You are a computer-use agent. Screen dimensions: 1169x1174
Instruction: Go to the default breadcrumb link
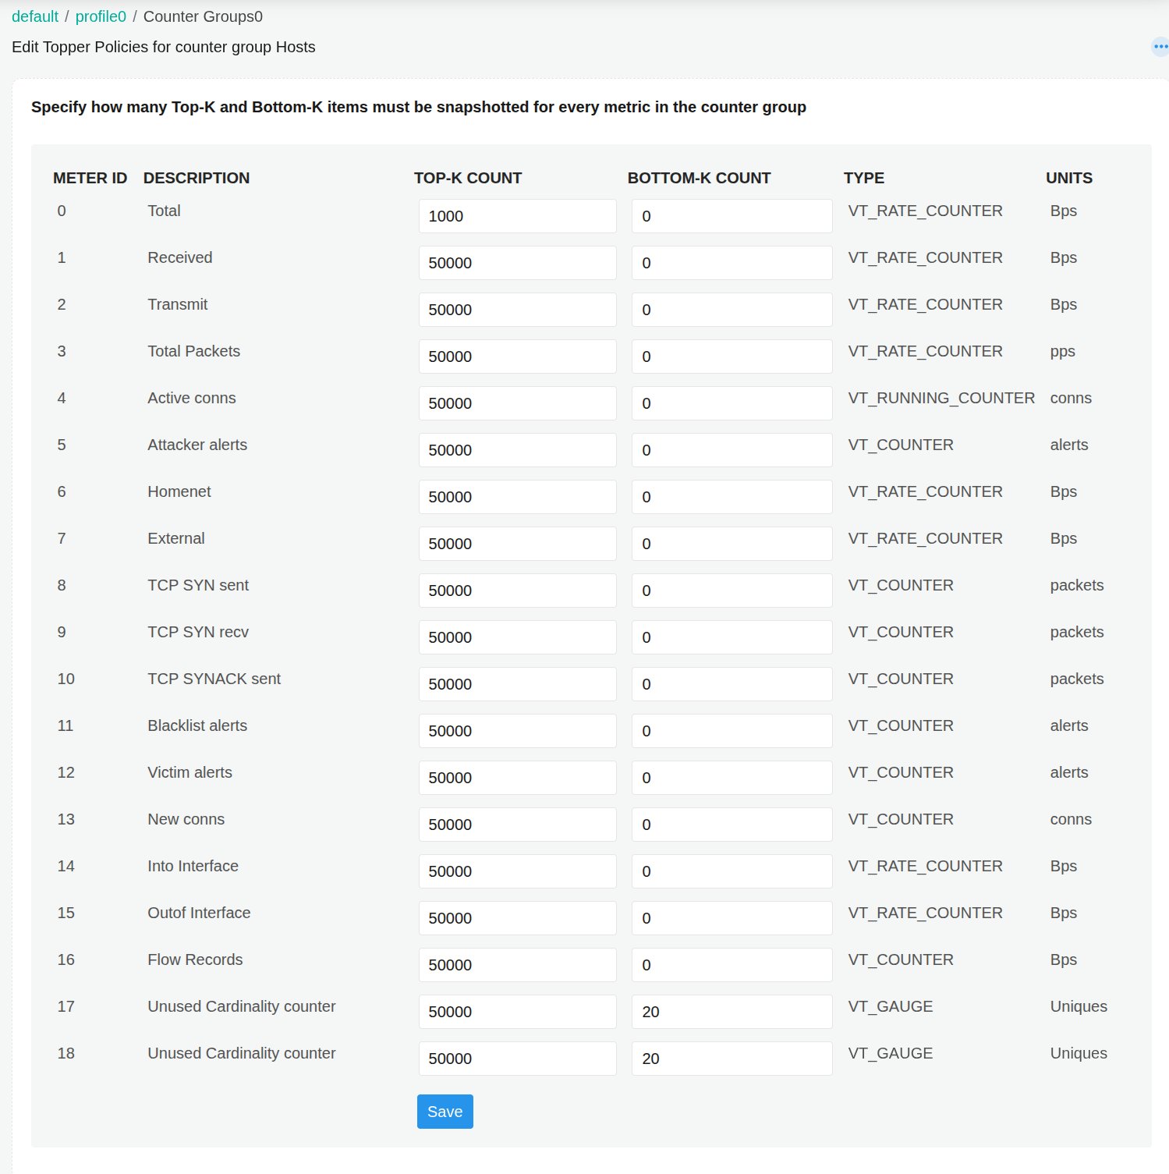click(35, 16)
